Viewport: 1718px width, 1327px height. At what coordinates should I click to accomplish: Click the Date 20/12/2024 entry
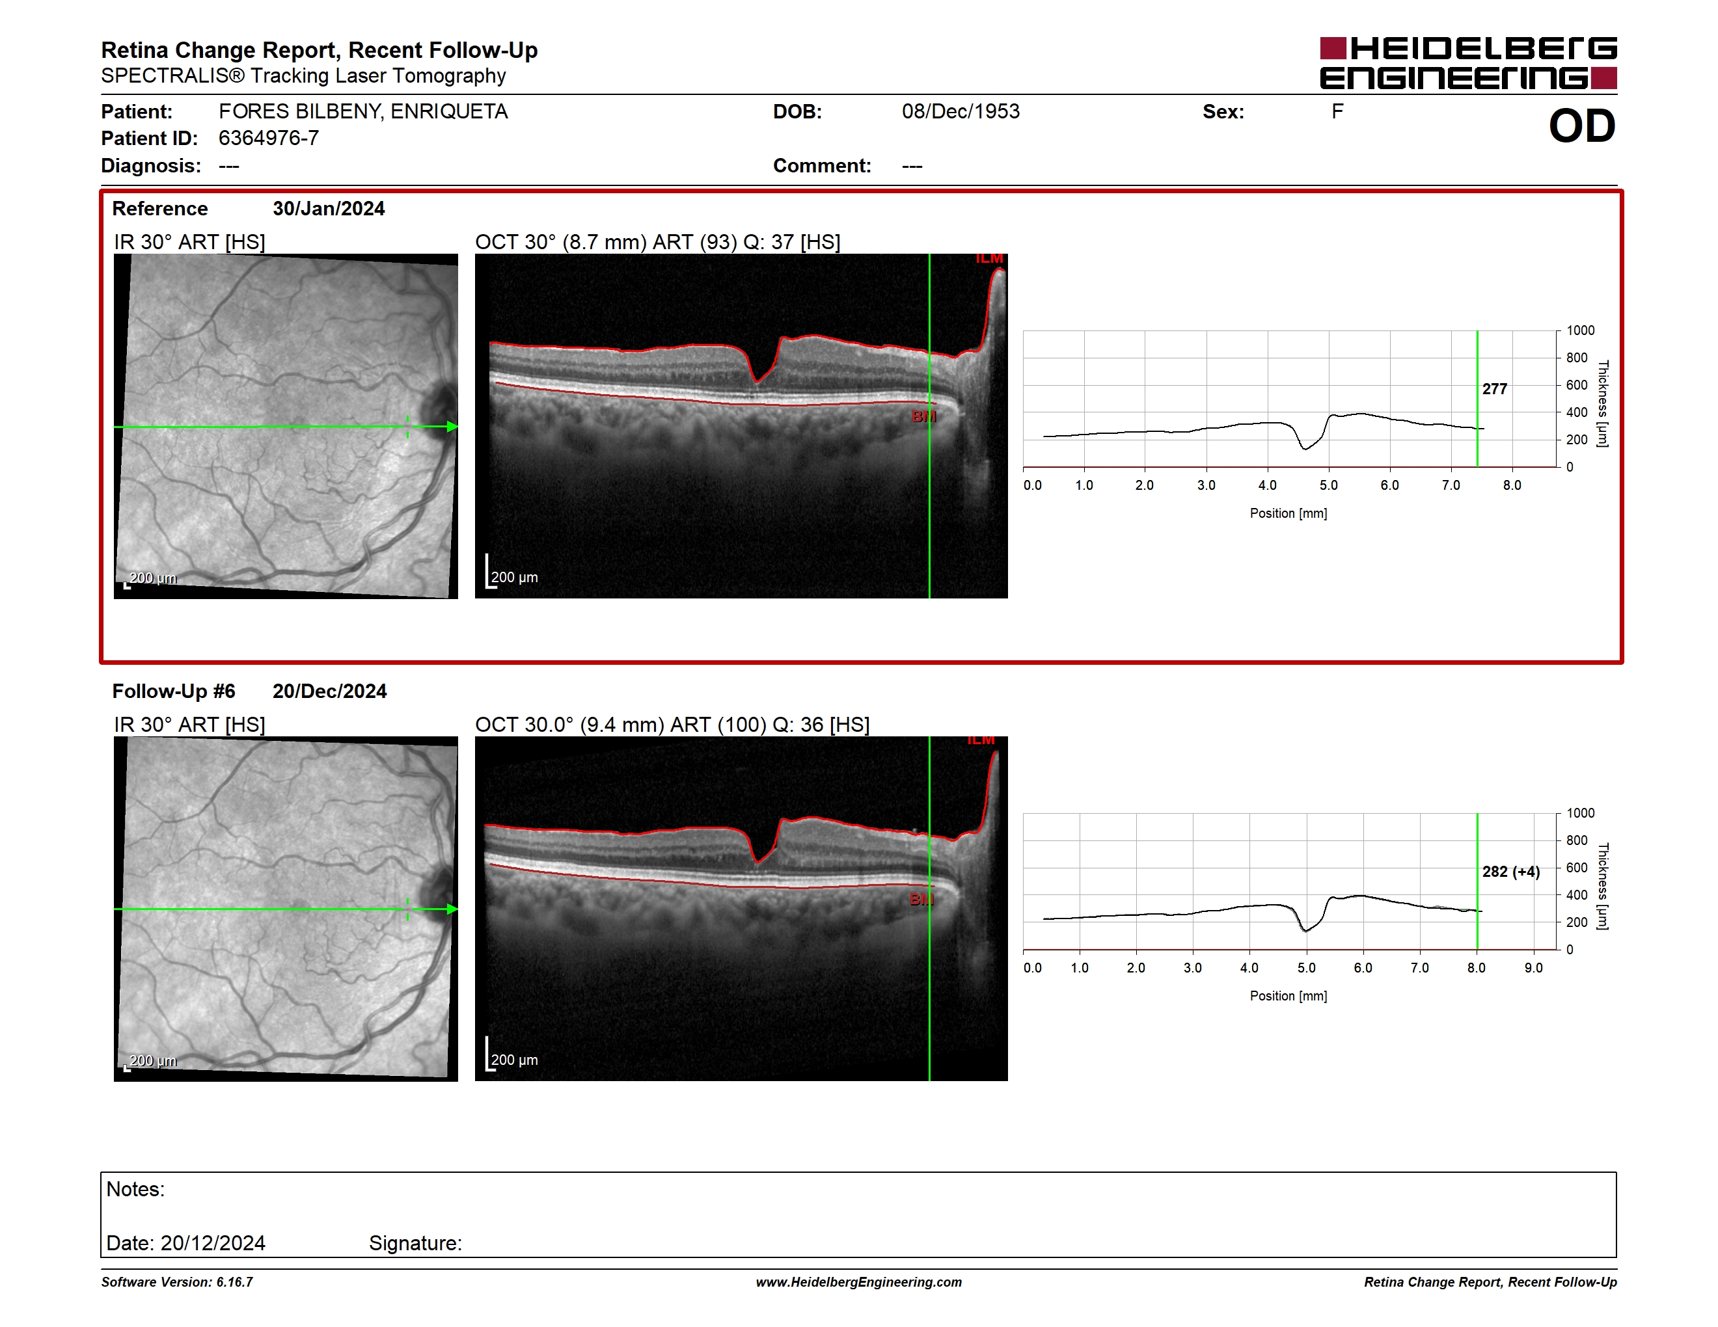click(x=185, y=1244)
